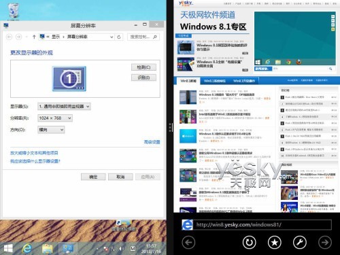Open the Recycle Bin on the desktop
Viewport: 340px width, 255px height.
pos(13,10)
